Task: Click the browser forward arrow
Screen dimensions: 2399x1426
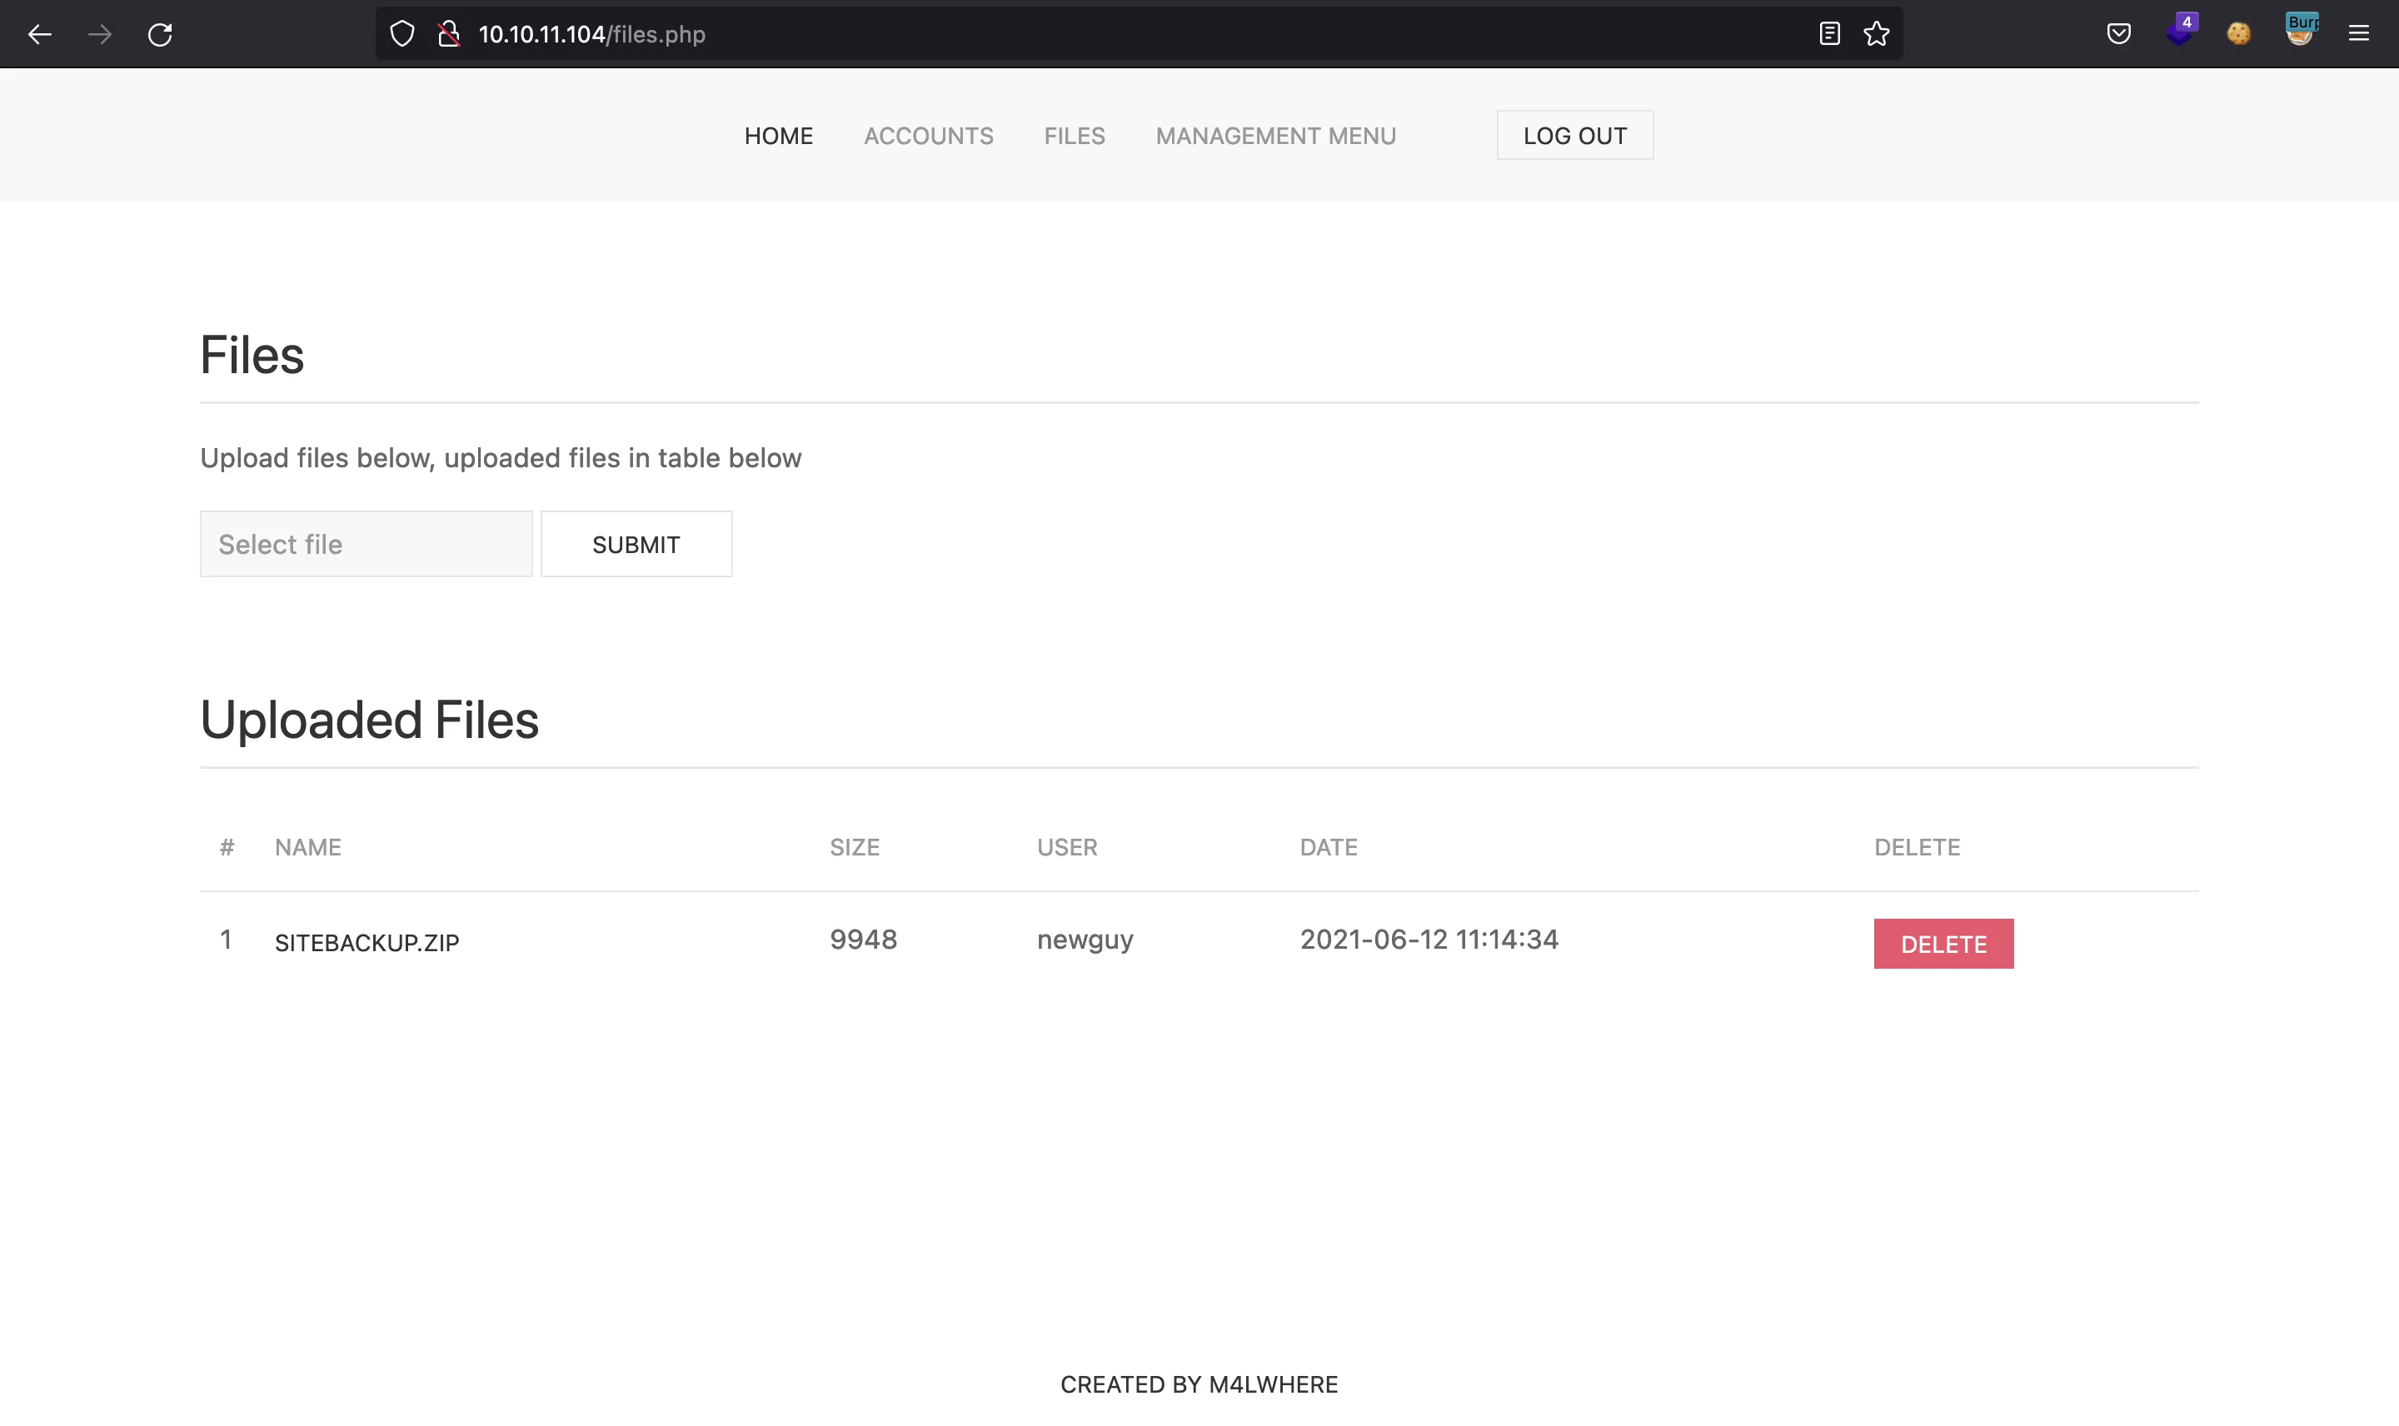Action: tap(100, 35)
